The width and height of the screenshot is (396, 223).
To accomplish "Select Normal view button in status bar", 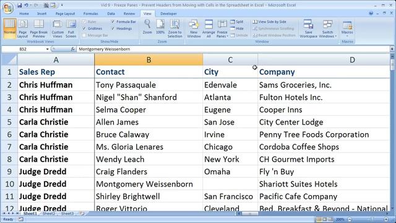I will click(319, 219).
